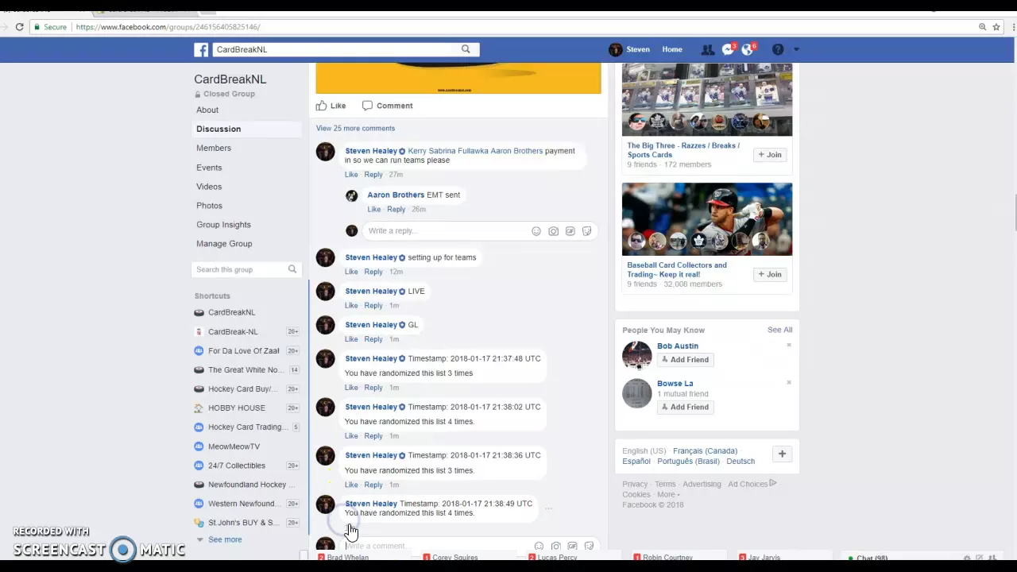Open comment options ellipsis on the last comment
This screenshot has height=572, width=1017.
548,508
